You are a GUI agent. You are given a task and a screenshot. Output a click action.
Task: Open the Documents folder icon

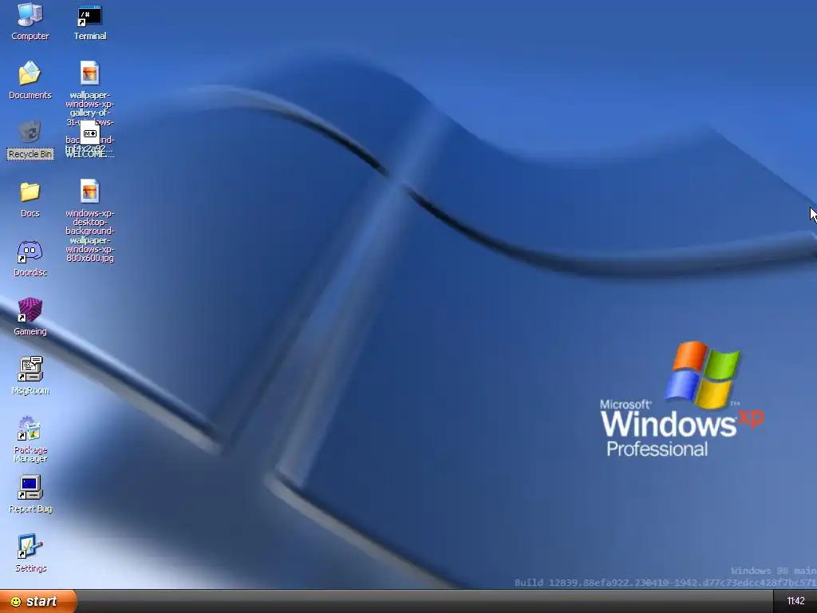pyautogui.click(x=30, y=81)
